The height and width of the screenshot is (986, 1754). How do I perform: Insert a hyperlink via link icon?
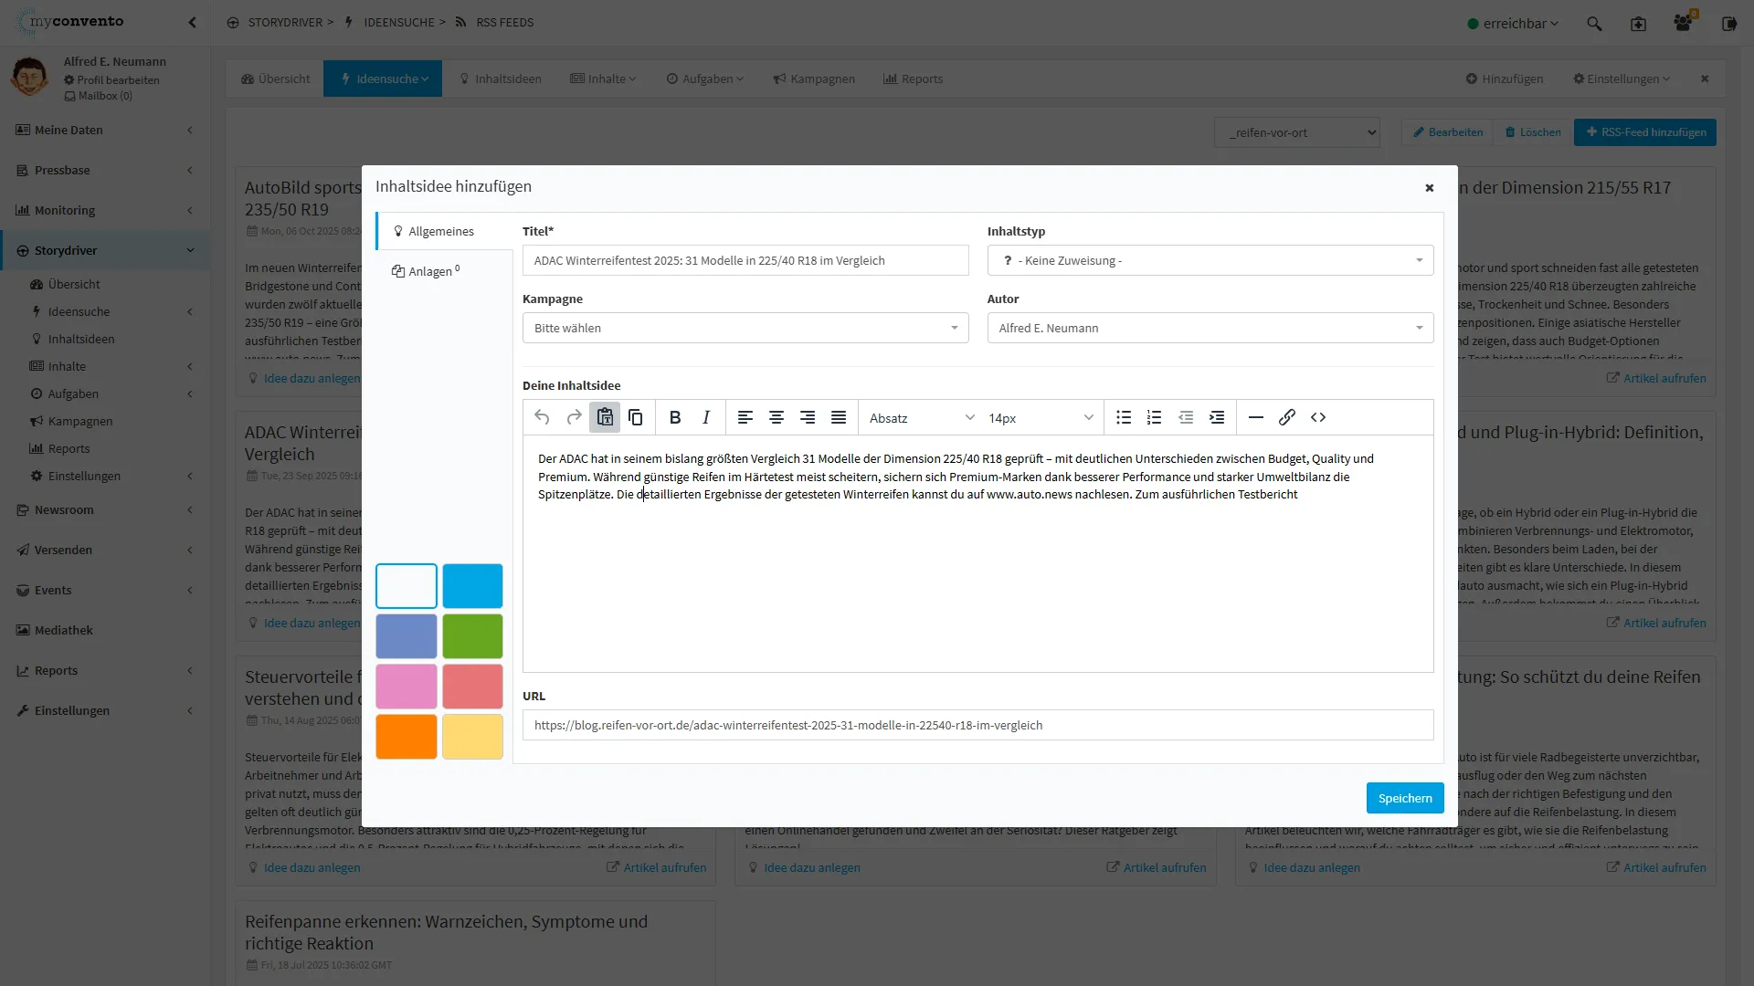1286,417
